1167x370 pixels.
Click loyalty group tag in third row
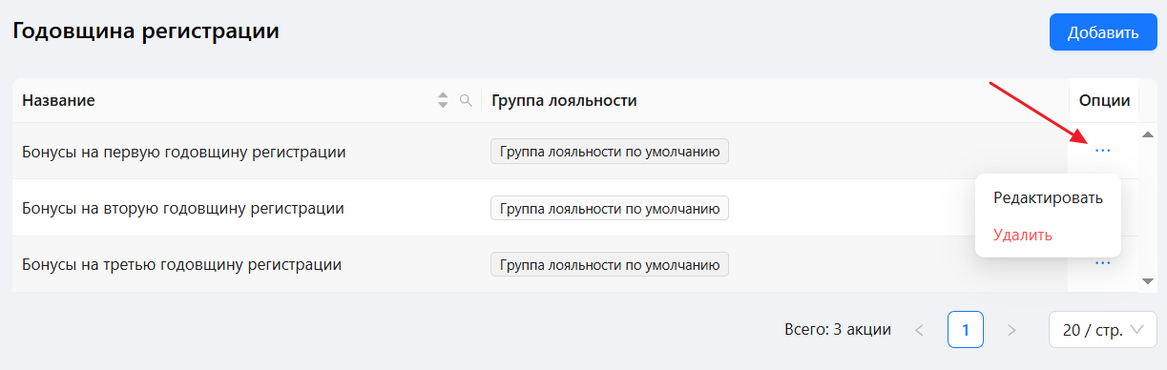[610, 264]
